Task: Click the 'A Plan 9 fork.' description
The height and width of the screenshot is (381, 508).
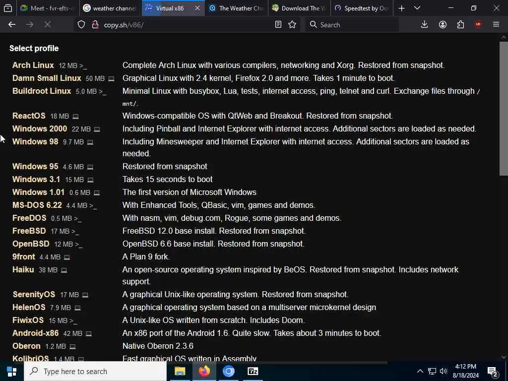Action: [146, 257]
